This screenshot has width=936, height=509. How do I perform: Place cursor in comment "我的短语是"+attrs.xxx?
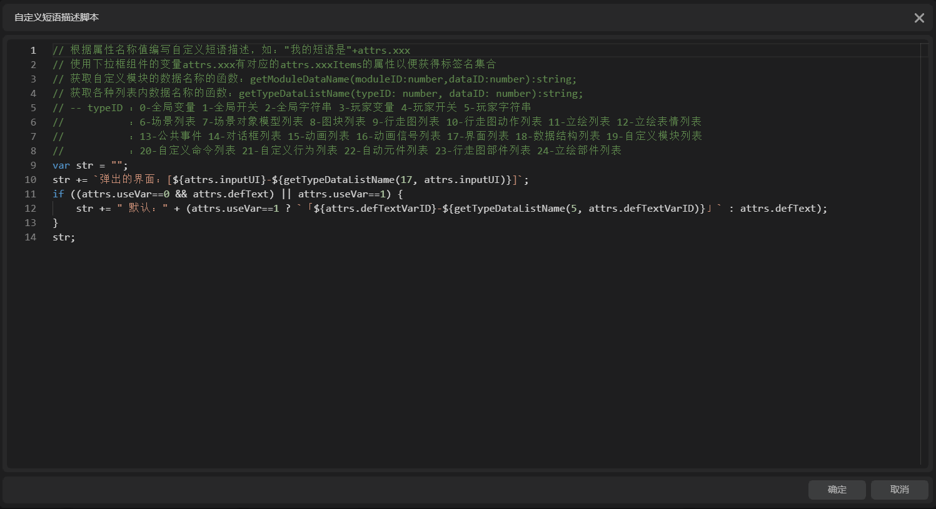(347, 50)
